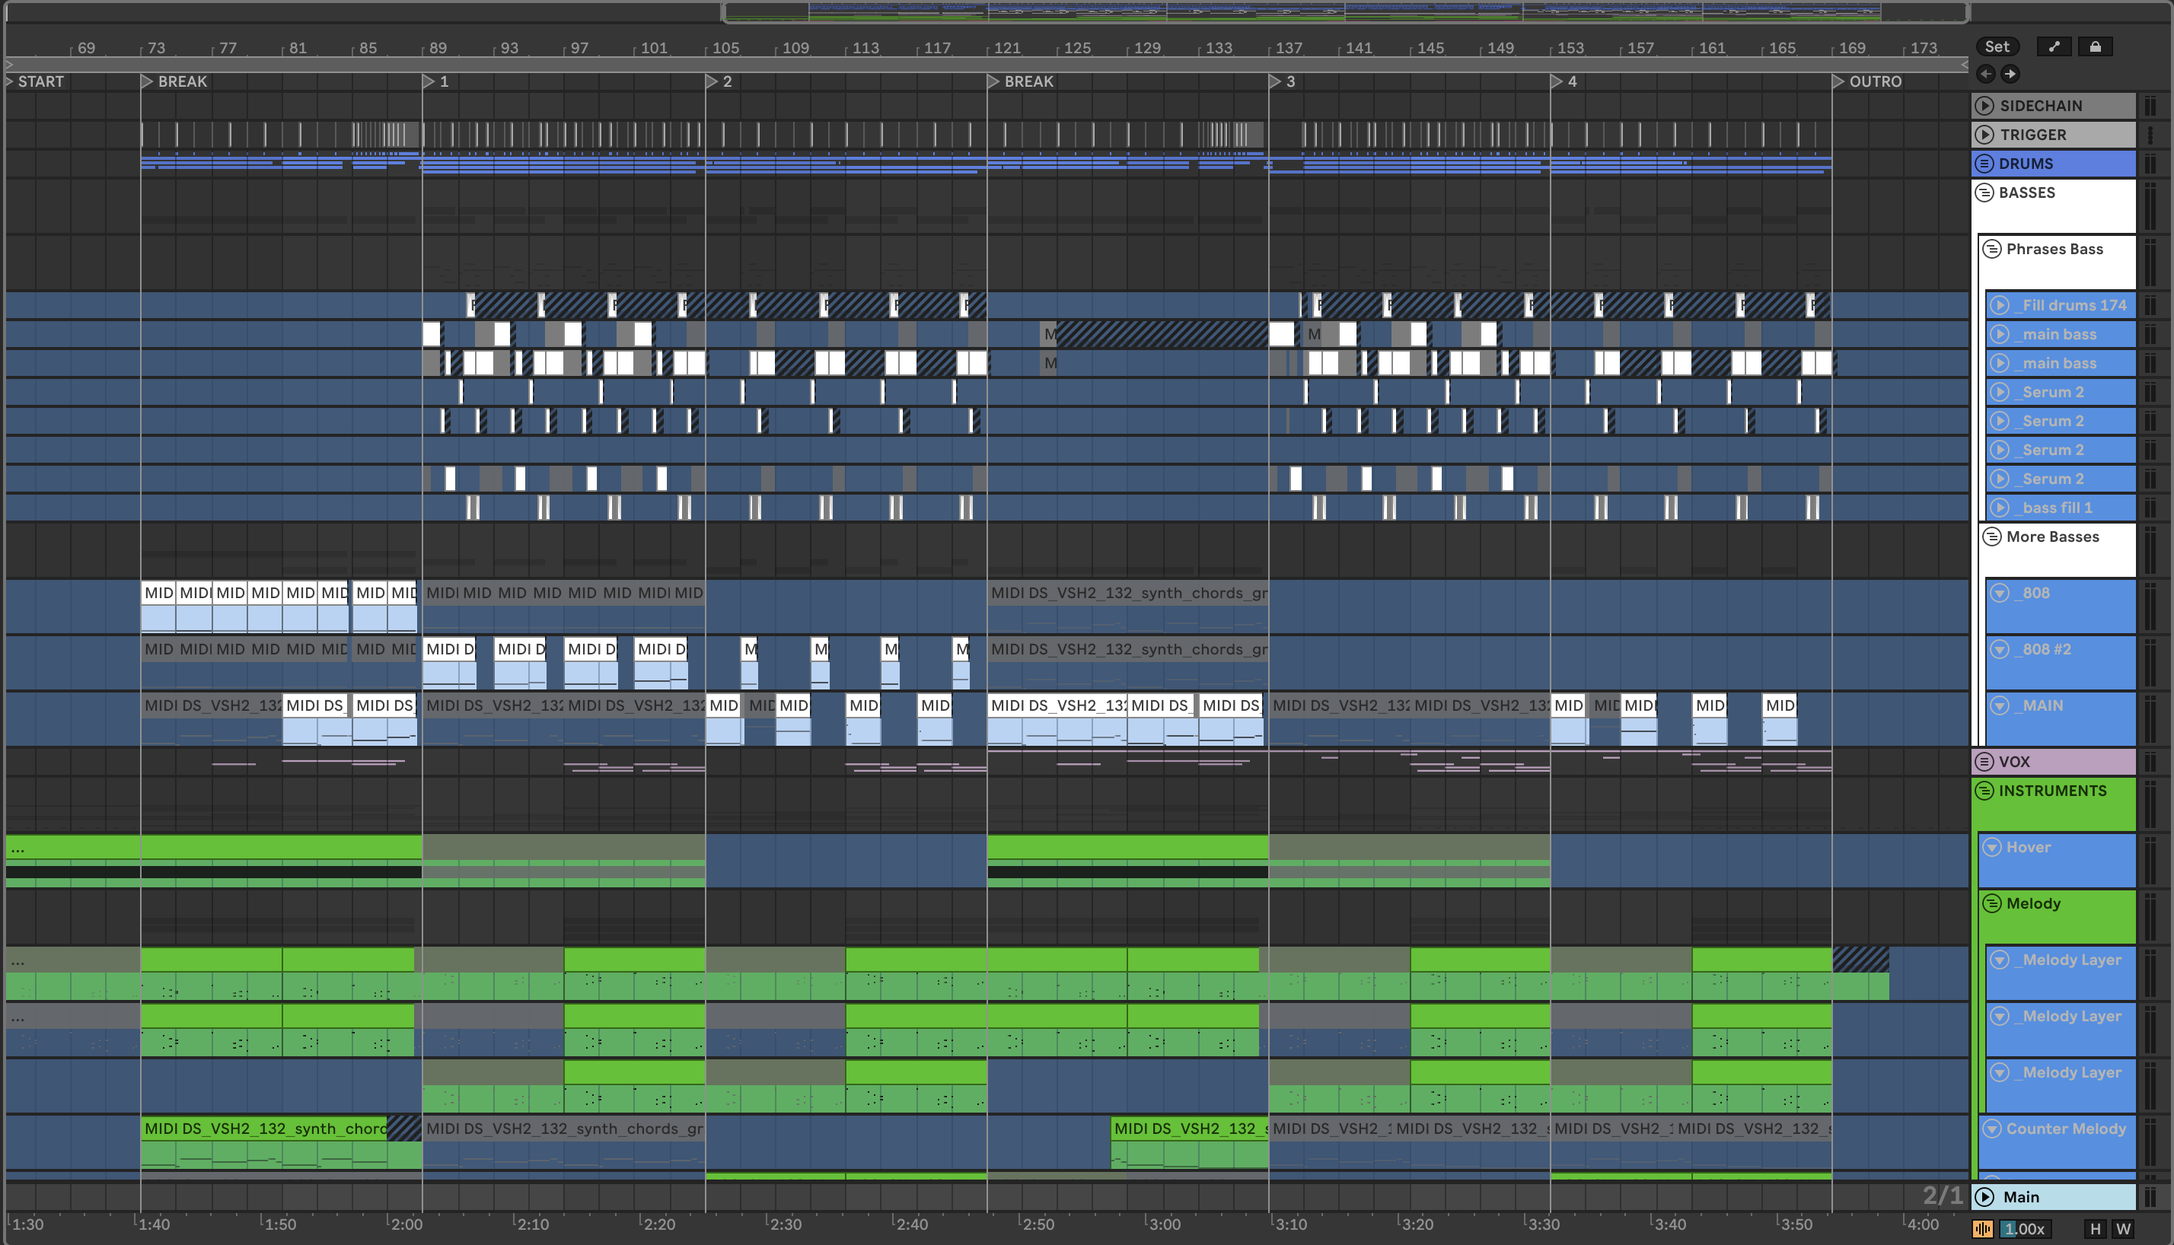Fold the BASSES group track
This screenshot has height=1245, width=2174.
pos(1984,193)
